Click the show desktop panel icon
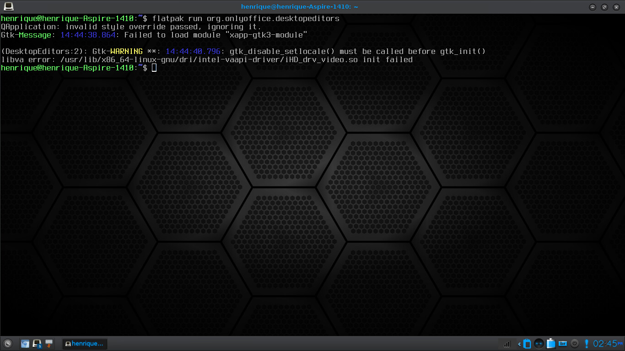The width and height of the screenshot is (625, 351). coord(49,343)
